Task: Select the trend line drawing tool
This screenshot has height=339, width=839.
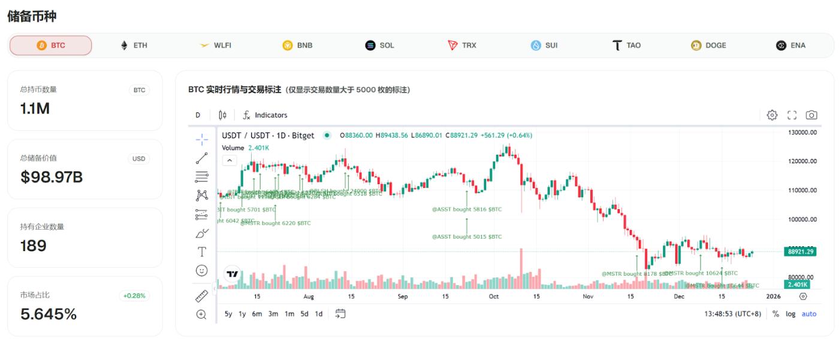Action: pyautogui.click(x=201, y=158)
